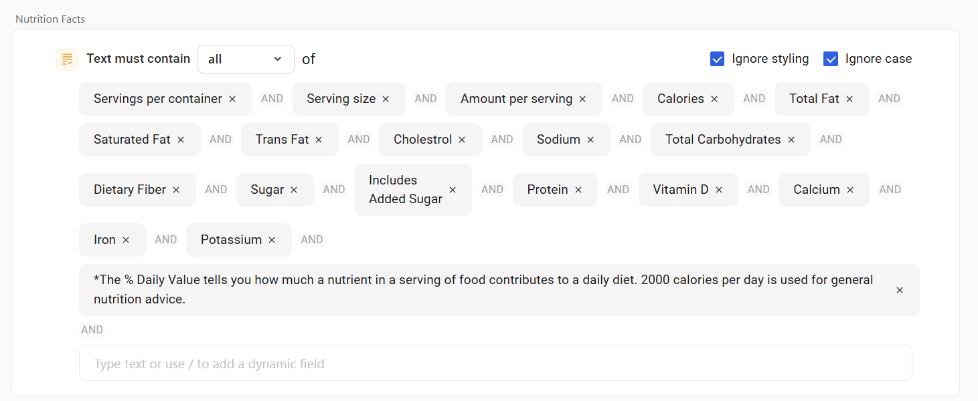
Task: Remove the 'Serving size' tag
Action: (386, 99)
